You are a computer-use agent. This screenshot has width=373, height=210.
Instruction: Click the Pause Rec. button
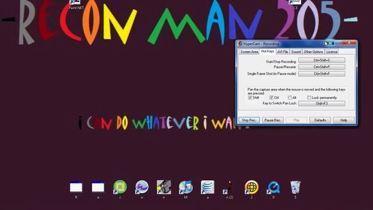(272, 120)
